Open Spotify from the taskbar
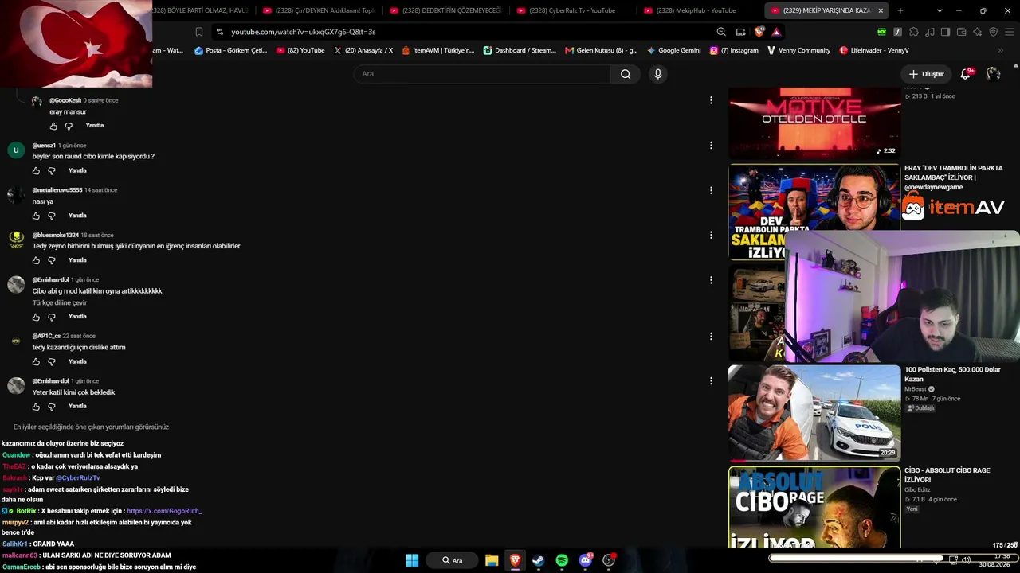The width and height of the screenshot is (1020, 573). [x=562, y=560]
